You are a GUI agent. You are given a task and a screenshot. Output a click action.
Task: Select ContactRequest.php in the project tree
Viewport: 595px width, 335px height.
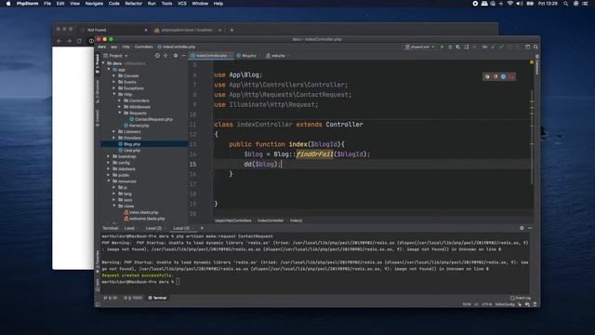click(x=151, y=119)
